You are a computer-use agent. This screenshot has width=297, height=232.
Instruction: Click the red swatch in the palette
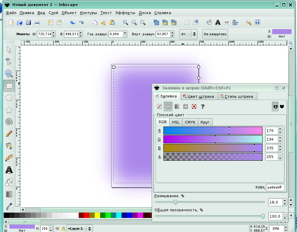coord(87,215)
